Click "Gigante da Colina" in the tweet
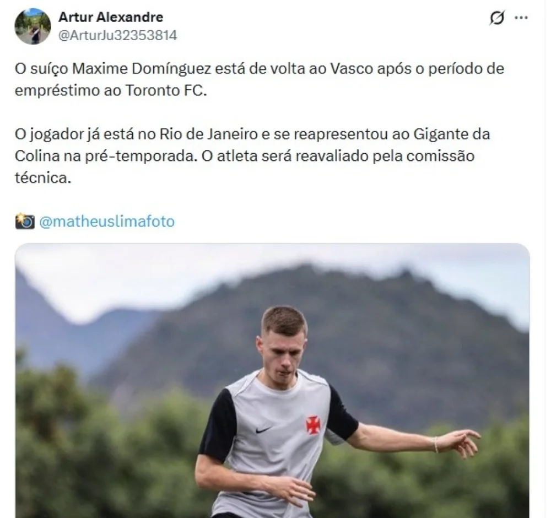 pyautogui.click(x=252, y=145)
